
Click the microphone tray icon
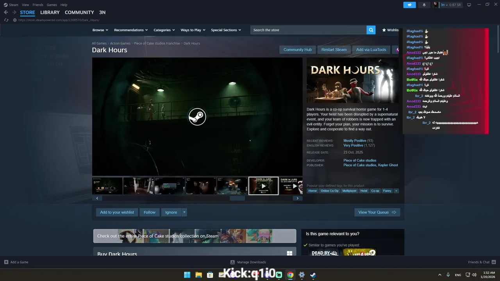pyautogui.click(x=448, y=275)
